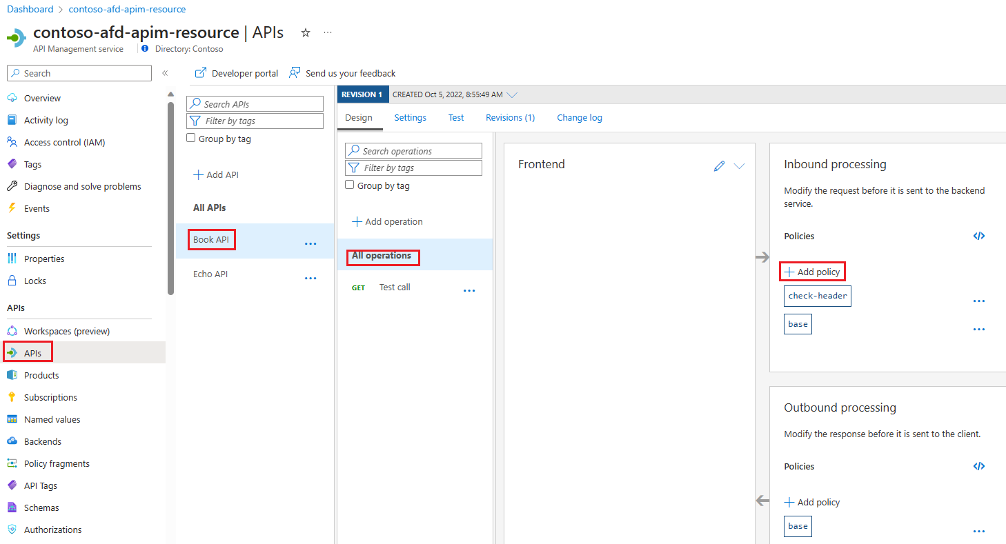Open the Outbound processing code editor icon

979,466
